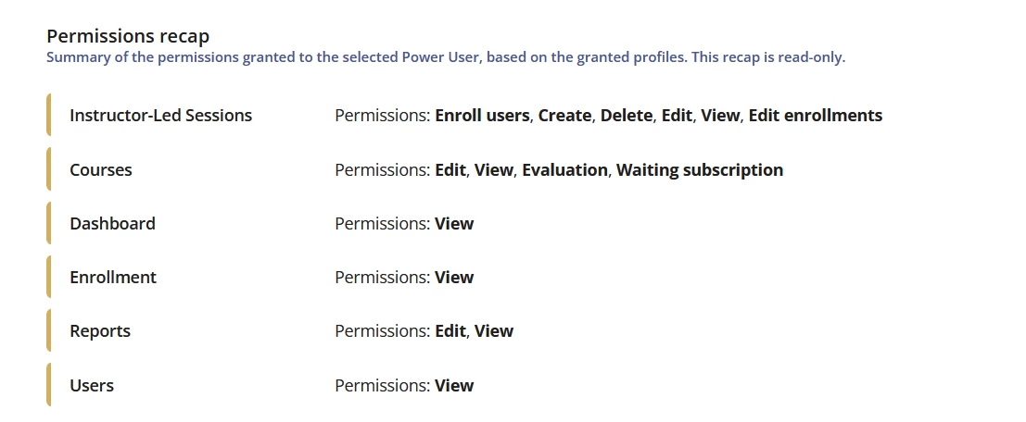This screenshot has width=1026, height=422.
Task: Click Evaluation permission in Courses row
Action: click(x=564, y=170)
